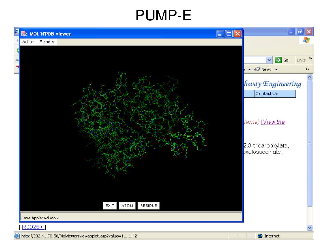This screenshot has width=327, height=245.
Task: Click the Internet zone globe icon
Action: pos(260,236)
